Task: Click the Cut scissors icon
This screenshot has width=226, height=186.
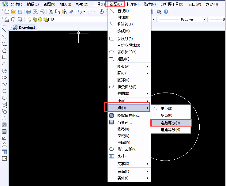Action: (51, 12)
